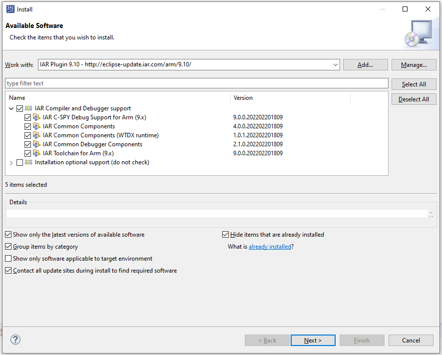Expand Installation optional support category
The width and height of the screenshot is (442, 355).
(x=11, y=162)
